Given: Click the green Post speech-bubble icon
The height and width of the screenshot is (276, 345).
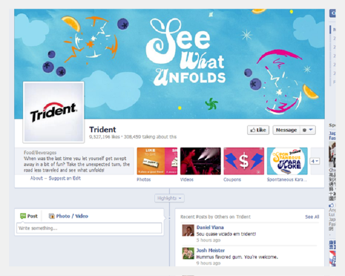Looking at the screenshot, I should [x=23, y=216].
